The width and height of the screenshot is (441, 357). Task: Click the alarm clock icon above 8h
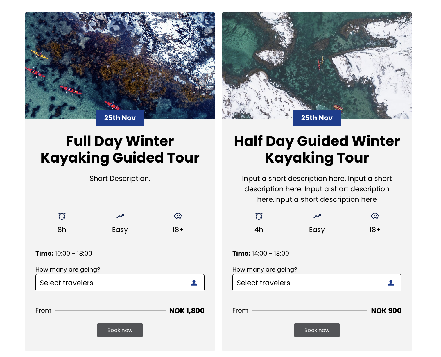pos(62,216)
